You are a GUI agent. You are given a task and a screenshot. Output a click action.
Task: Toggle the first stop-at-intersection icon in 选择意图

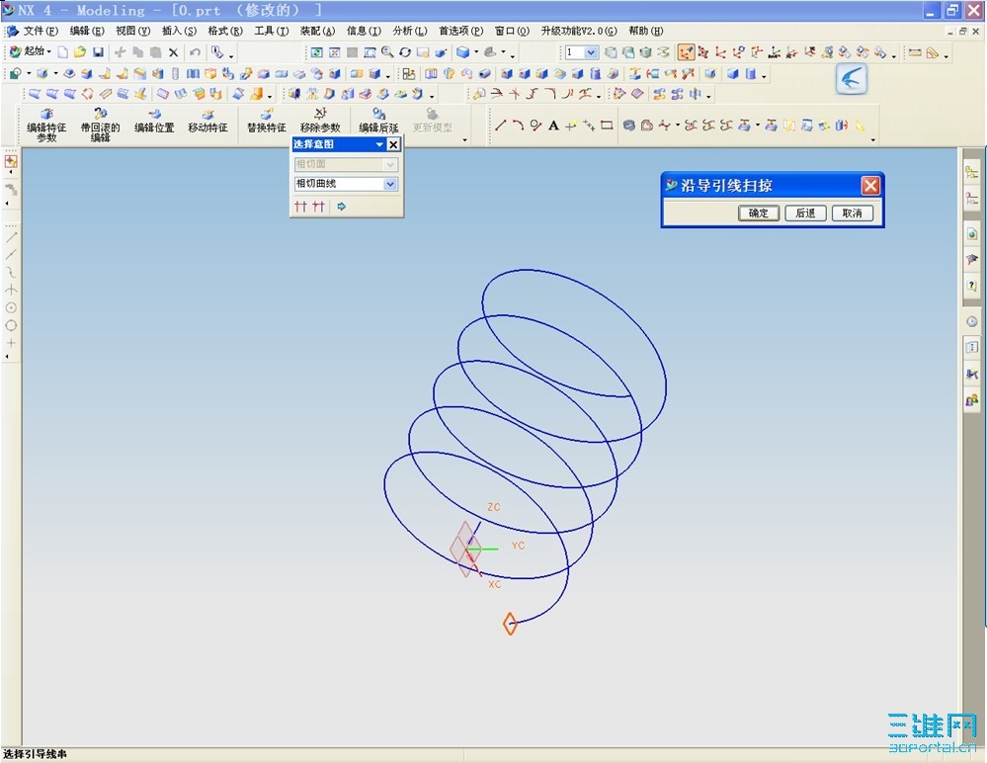[x=301, y=207]
